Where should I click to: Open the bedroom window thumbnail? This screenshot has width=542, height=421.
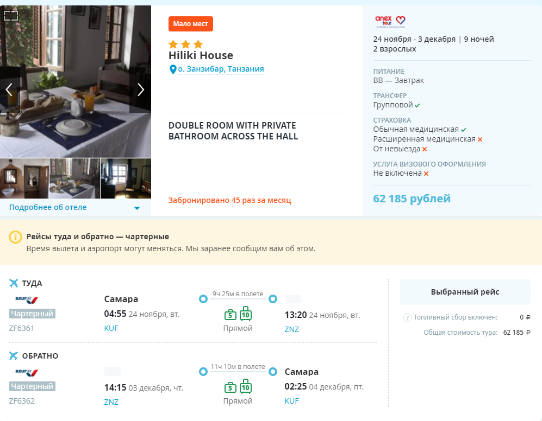[x=126, y=178]
